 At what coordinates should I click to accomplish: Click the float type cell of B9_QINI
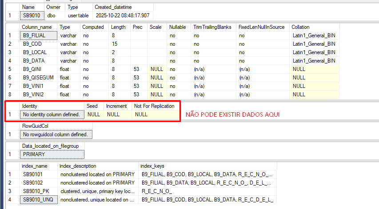69,69
